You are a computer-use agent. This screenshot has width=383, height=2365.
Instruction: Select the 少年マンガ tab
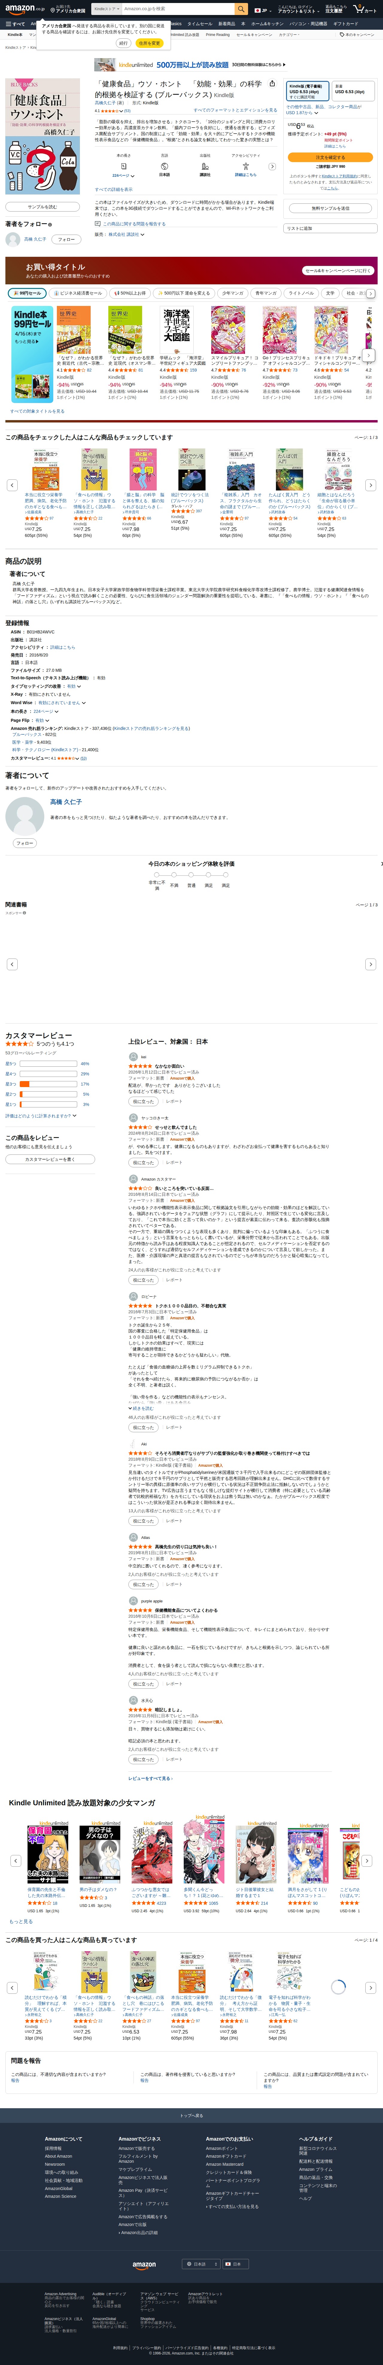coord(233,293)
